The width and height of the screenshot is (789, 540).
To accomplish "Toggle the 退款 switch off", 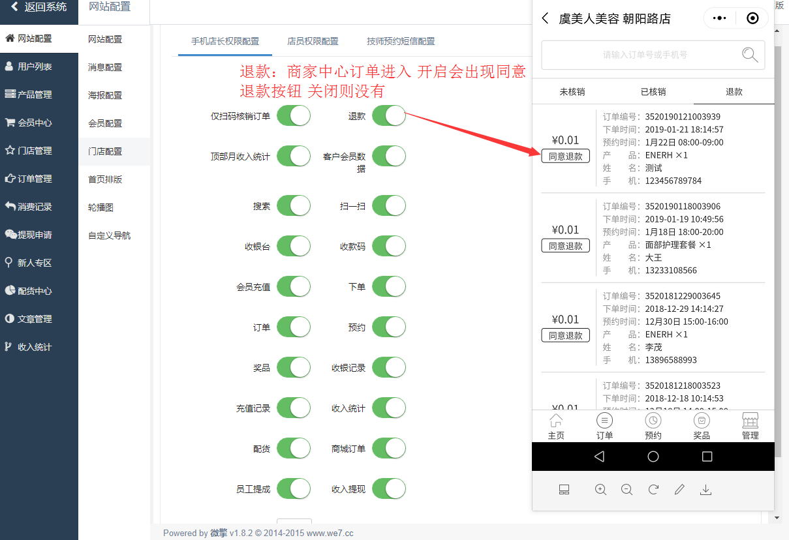I will 389,116.
